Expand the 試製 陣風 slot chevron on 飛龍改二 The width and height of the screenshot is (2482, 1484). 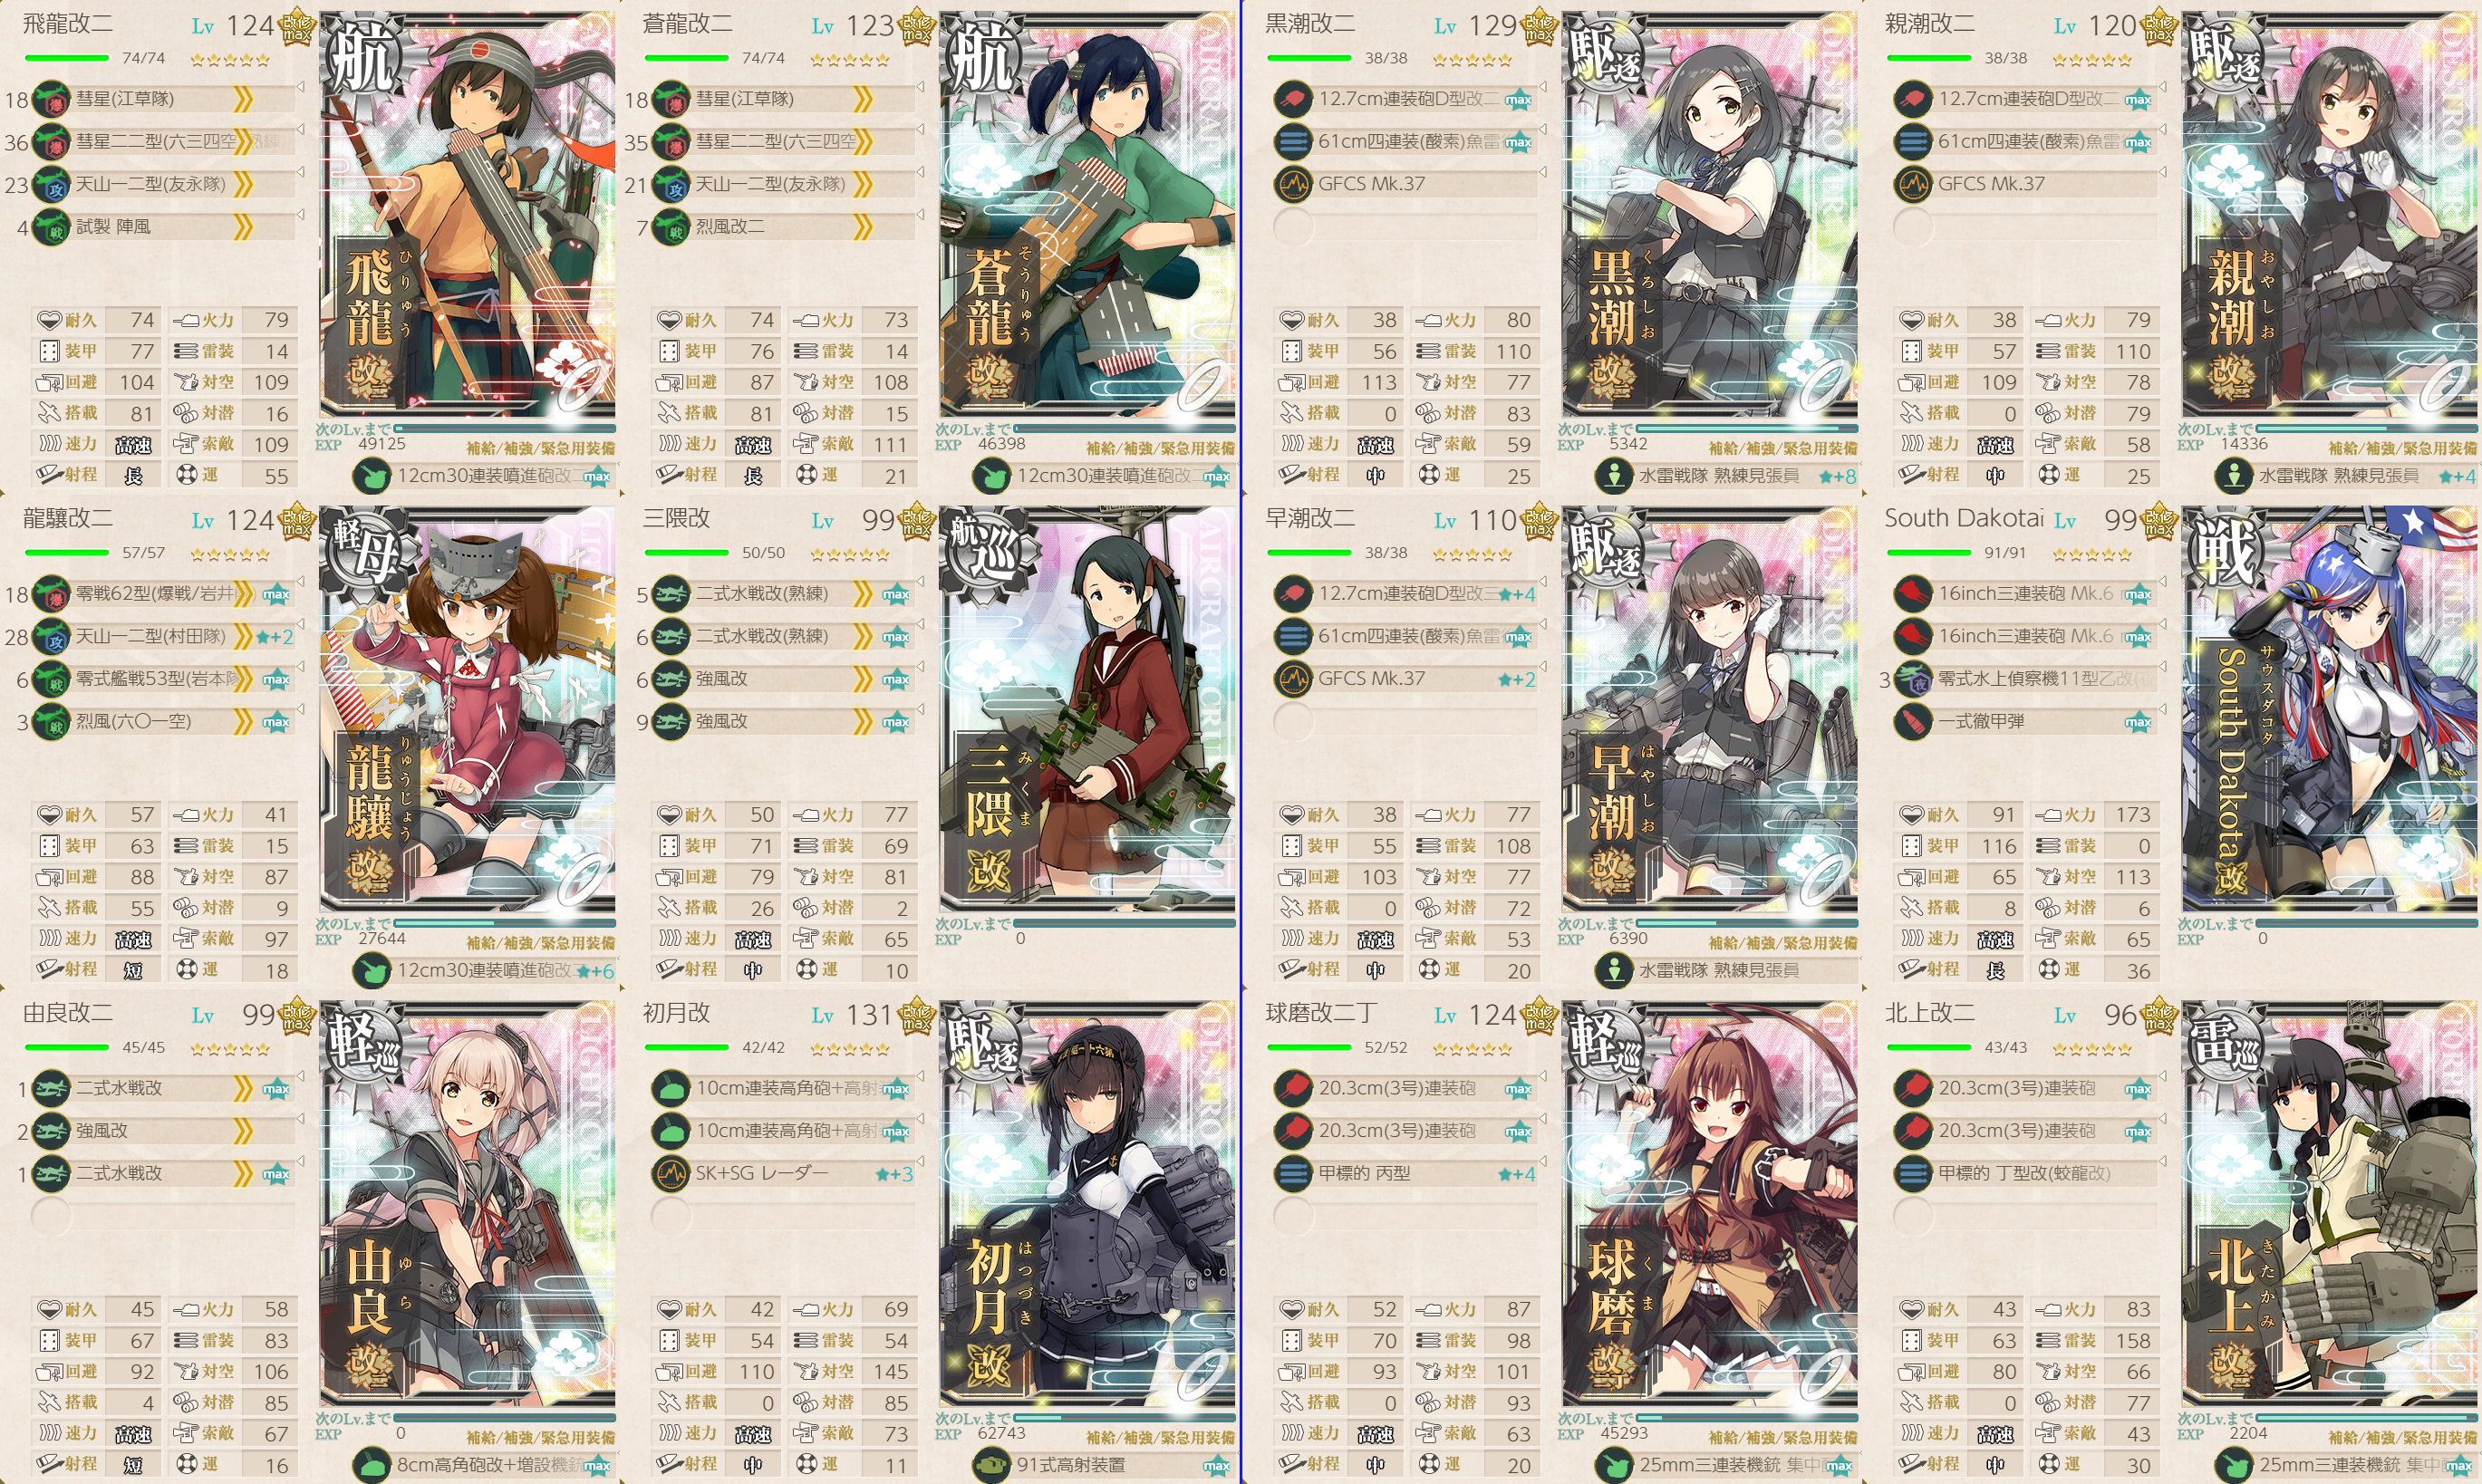coord(243,227)
